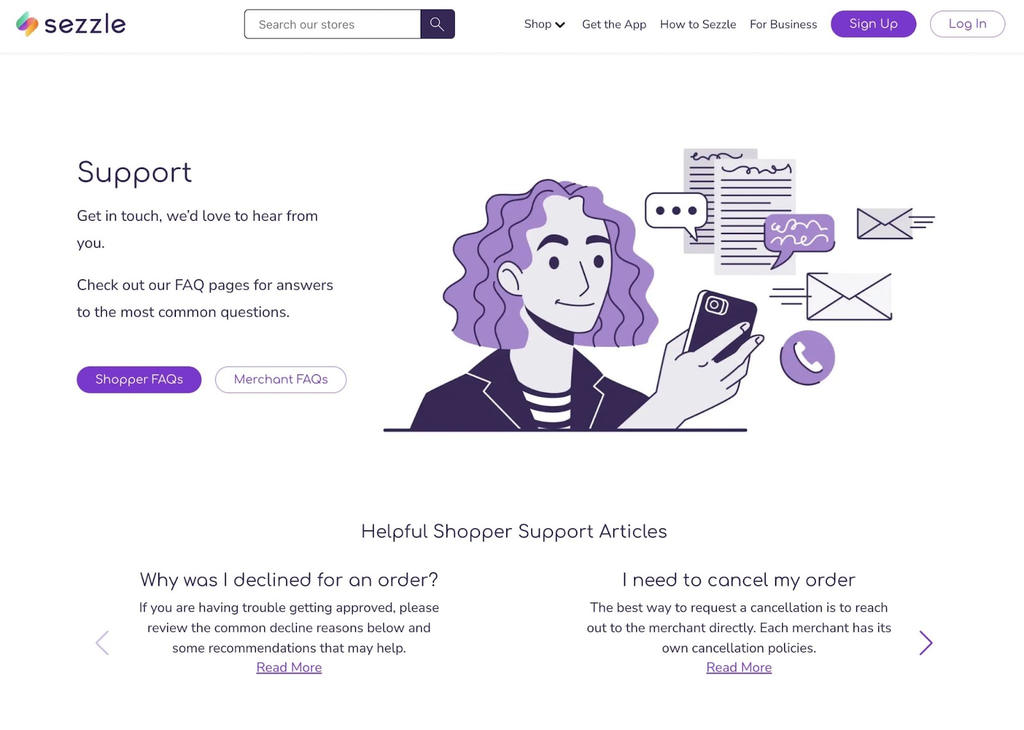This screenshot has width=1024, height=730.
Task: Go to the next support article
Action: 925,642
